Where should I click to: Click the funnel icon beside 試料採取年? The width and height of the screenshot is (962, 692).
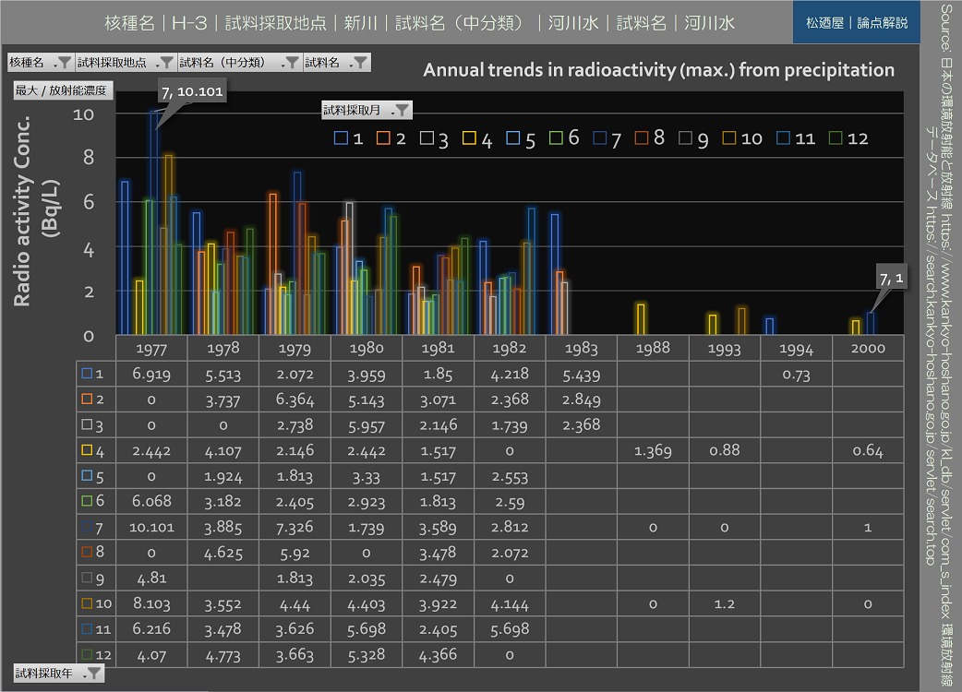coord(93,673)
